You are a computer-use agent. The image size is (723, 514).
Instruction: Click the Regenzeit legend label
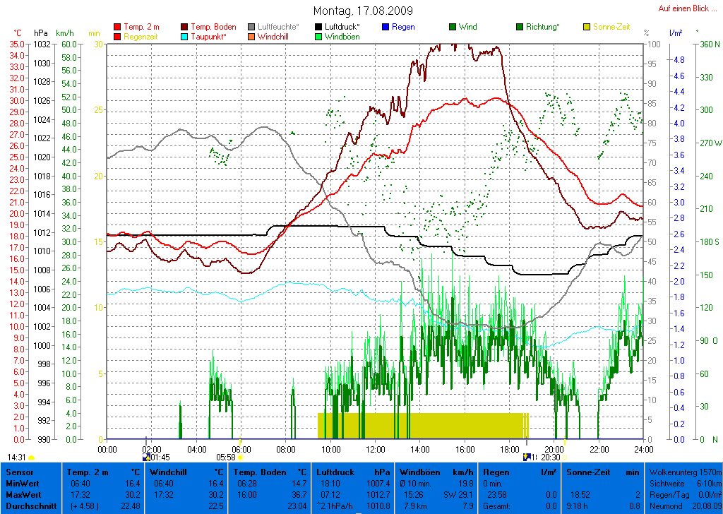click(x=142, y=37)
